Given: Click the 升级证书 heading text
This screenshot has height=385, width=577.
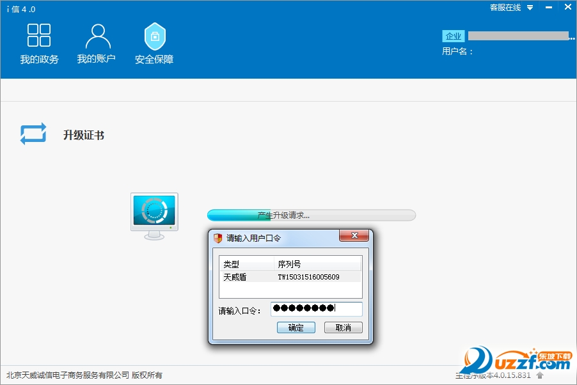Looking at the screenshot, I should (x=84, y=135).
